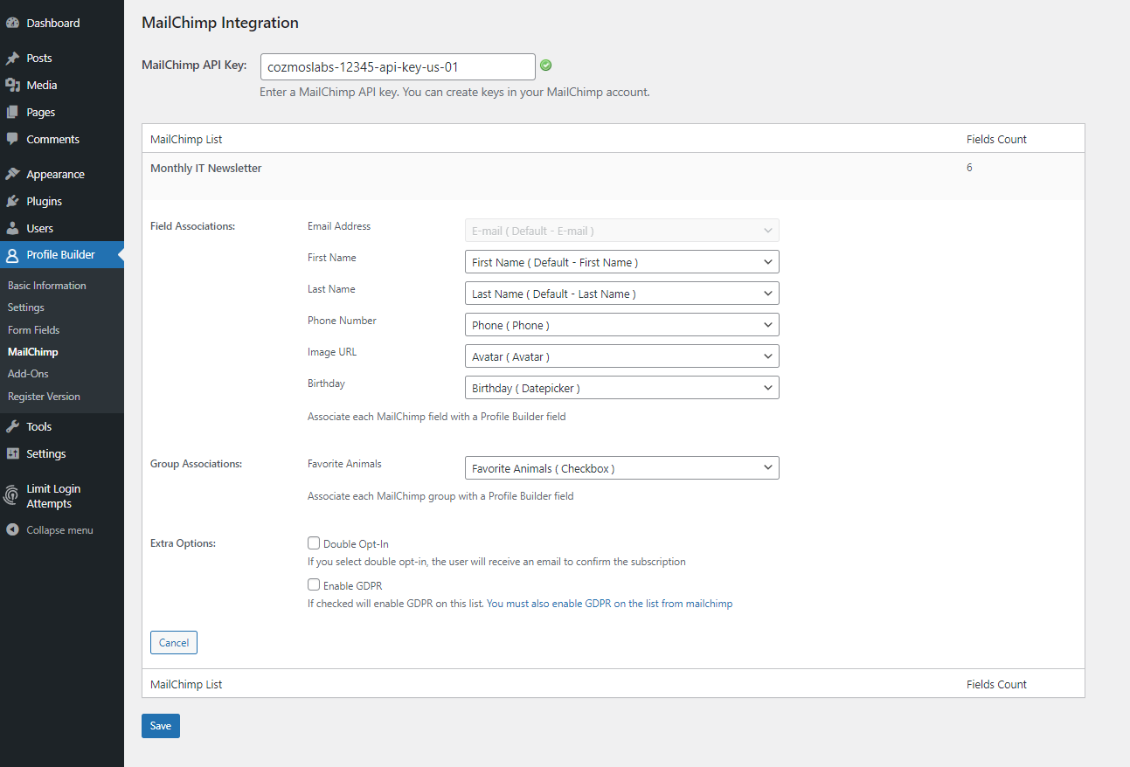Click the Pages document icon
This screenshot has height=767, width=1130.
[x=12, y=112]
